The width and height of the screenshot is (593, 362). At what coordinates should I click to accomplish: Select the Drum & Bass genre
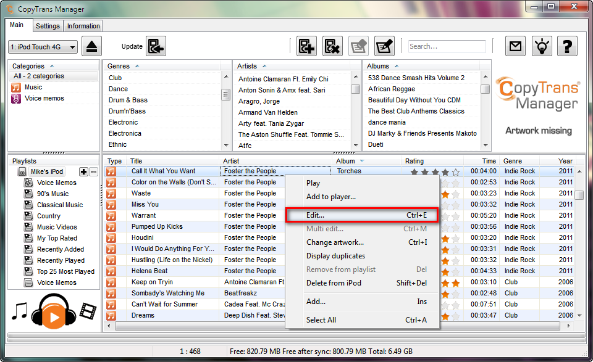pos(128,100)
